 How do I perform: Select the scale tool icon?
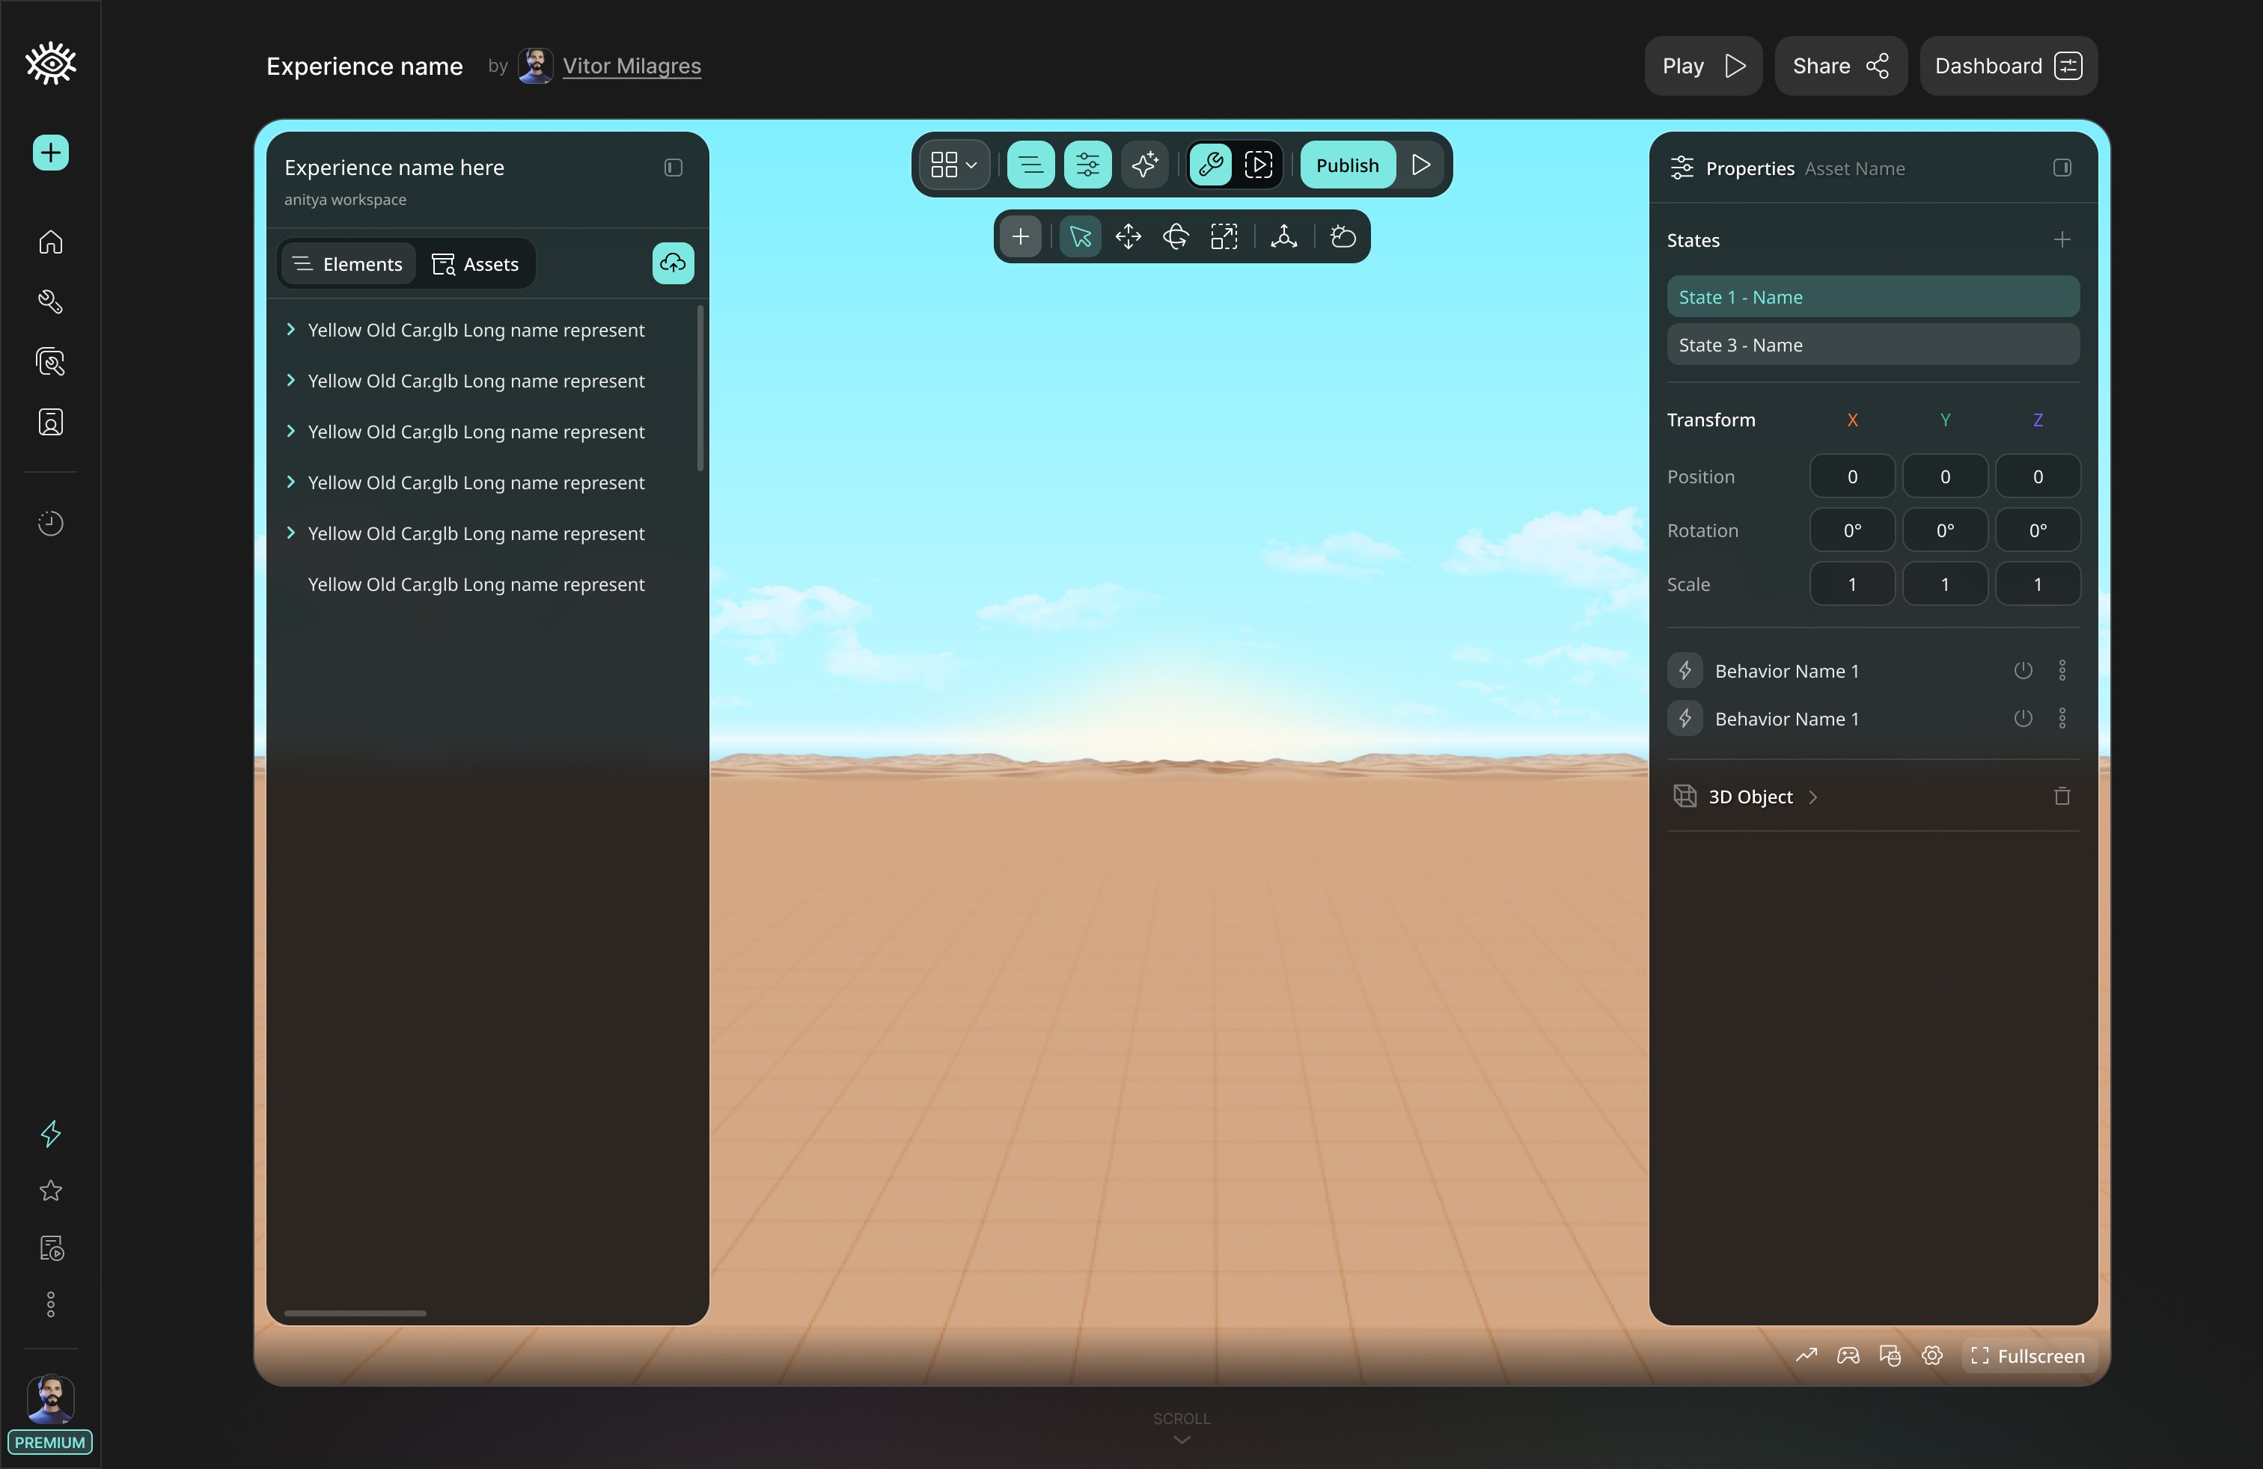pos(1224,236)
